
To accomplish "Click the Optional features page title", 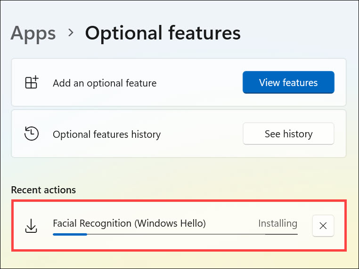I will [163, 33].
